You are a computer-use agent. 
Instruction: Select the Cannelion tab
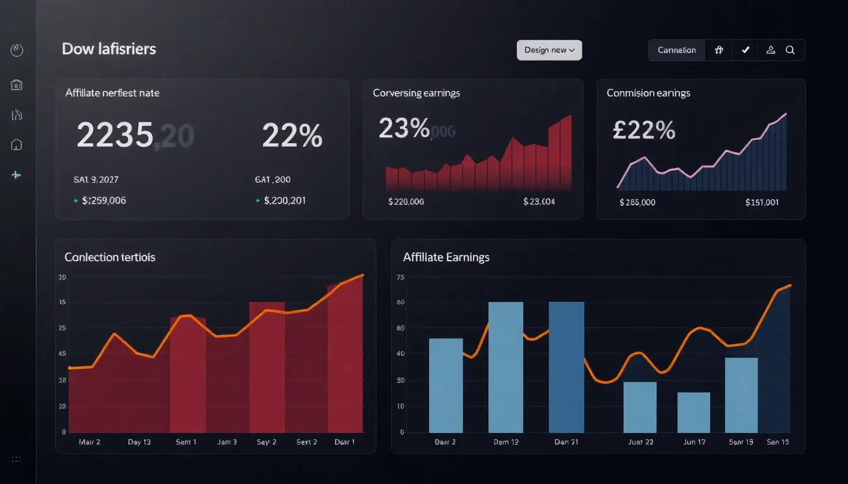click(x=676, y=50)
